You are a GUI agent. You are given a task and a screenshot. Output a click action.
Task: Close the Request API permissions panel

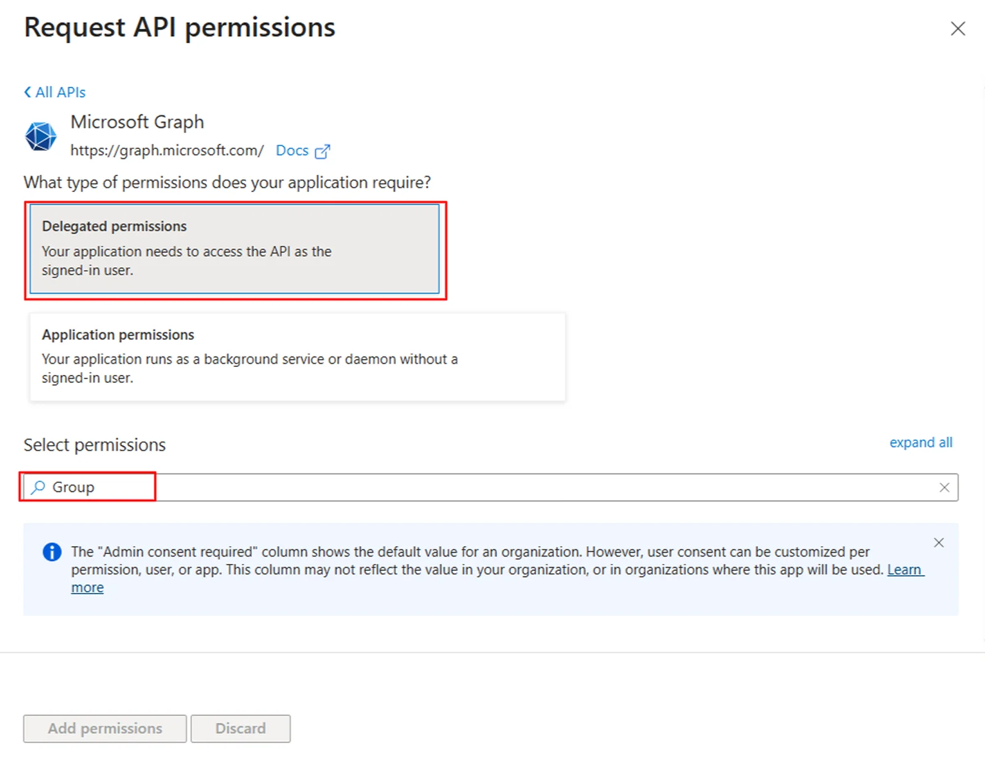pyautogui.click(x=958, y=28)
